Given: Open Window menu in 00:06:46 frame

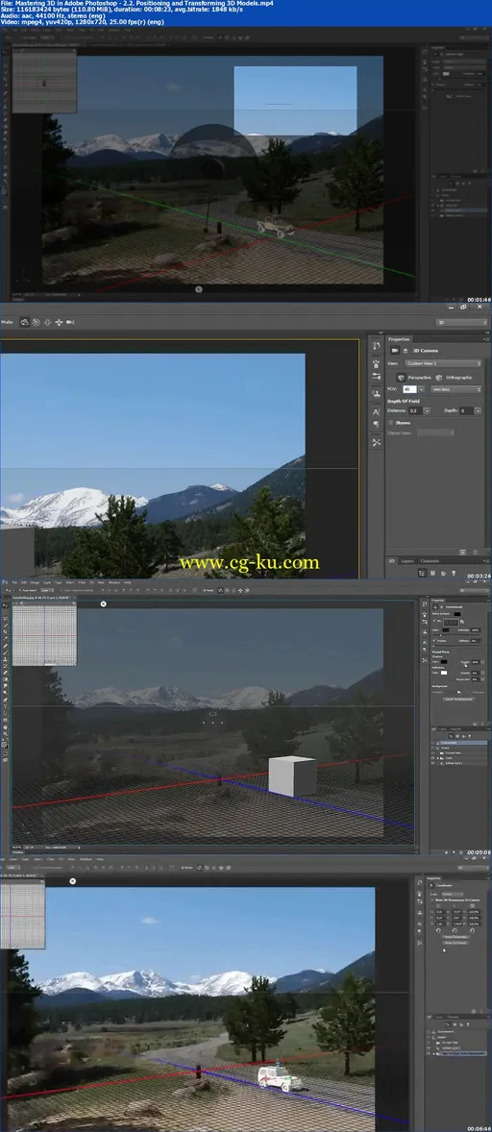Looking at the screenshot, I should 86,859.
